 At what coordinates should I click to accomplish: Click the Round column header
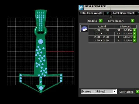pyautogui.click(x=101, y=27)
